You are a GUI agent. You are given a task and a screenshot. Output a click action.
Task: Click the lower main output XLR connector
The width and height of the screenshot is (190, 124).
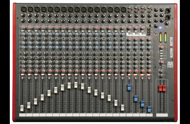(x=168, y=17)
